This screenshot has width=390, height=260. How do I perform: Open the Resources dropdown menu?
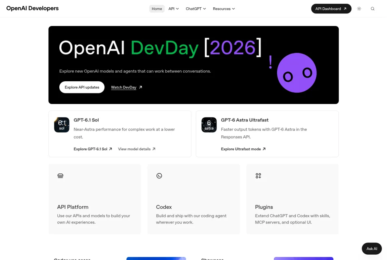point(223,9)
